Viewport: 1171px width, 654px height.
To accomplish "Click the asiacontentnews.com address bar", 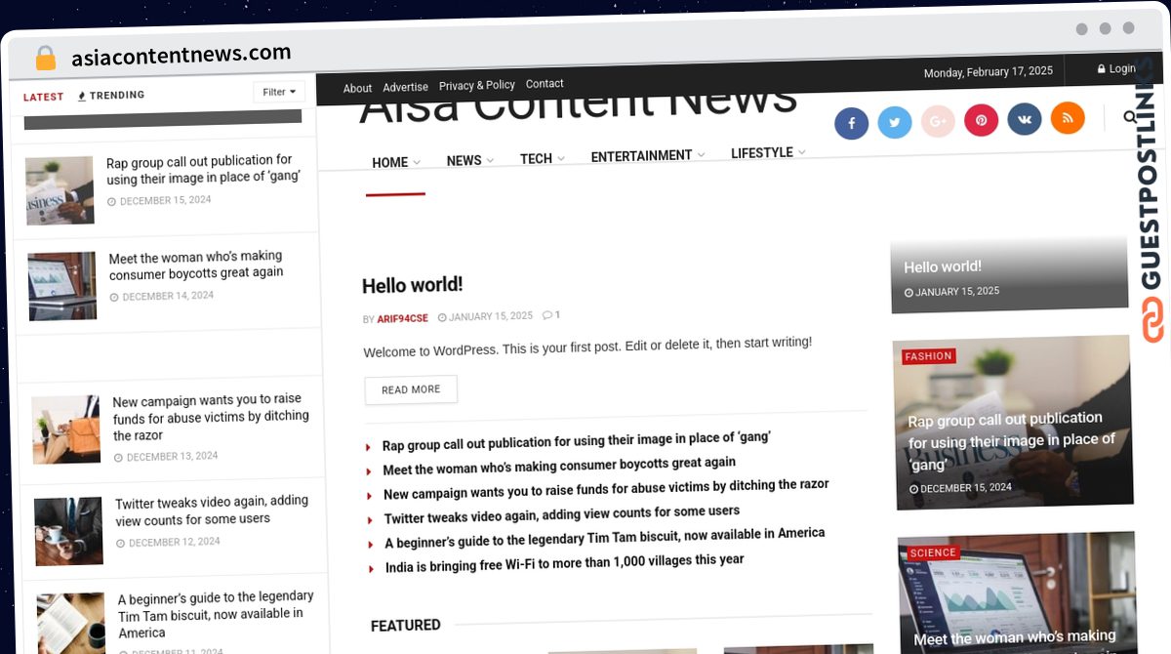I will tap(182, 56).
